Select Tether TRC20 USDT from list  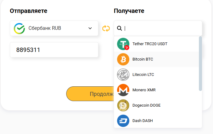pos(150,44)
